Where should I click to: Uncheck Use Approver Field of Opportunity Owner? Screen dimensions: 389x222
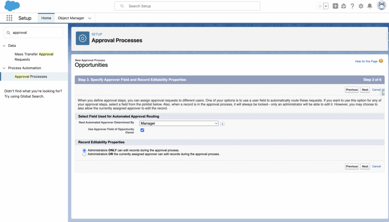coord(142,130)
